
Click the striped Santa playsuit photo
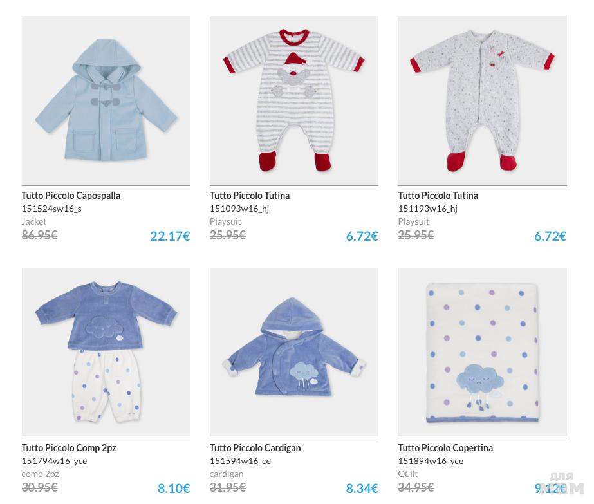tap(293, 101)
